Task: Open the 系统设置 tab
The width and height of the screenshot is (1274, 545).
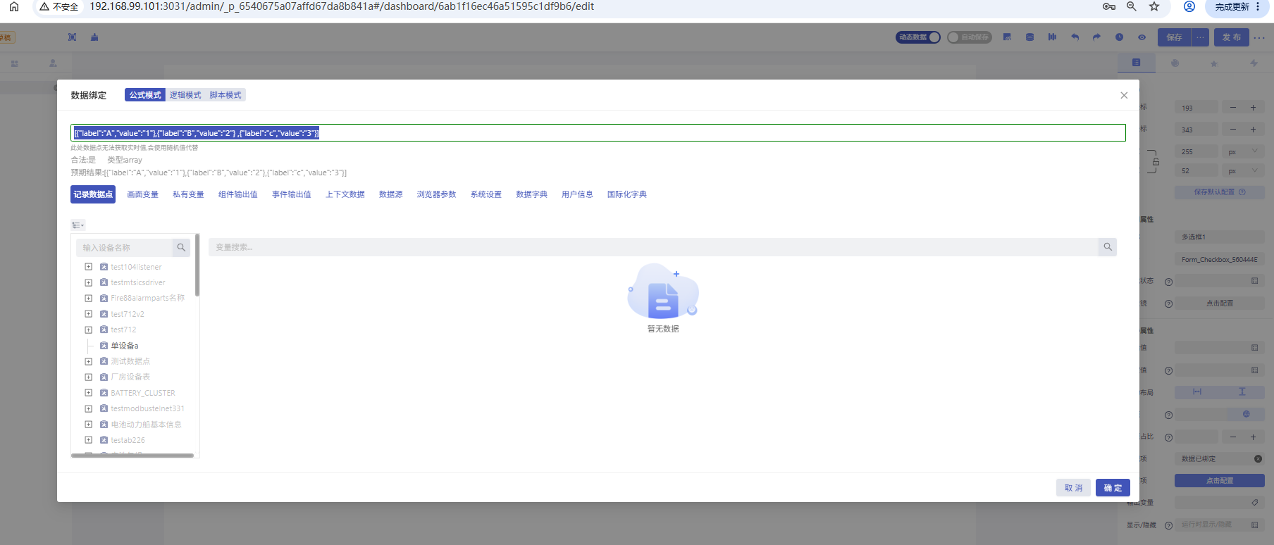Action: [x=486, y=194]
